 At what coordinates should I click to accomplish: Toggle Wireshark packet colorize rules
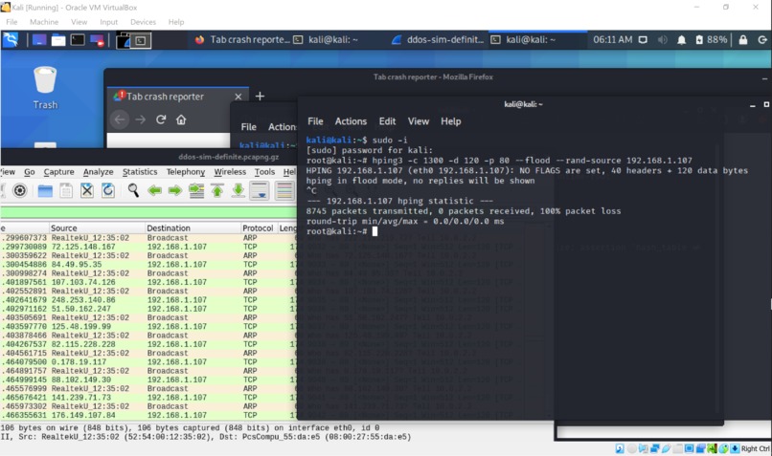tap(284, 190)
